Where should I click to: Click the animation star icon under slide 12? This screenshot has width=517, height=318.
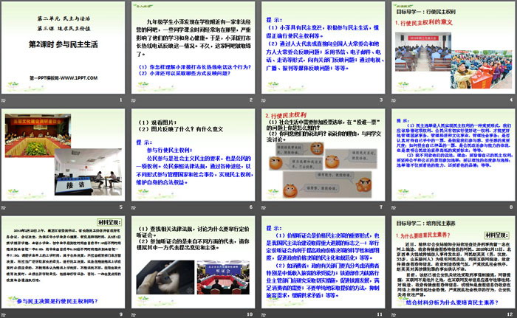(394, 315)
